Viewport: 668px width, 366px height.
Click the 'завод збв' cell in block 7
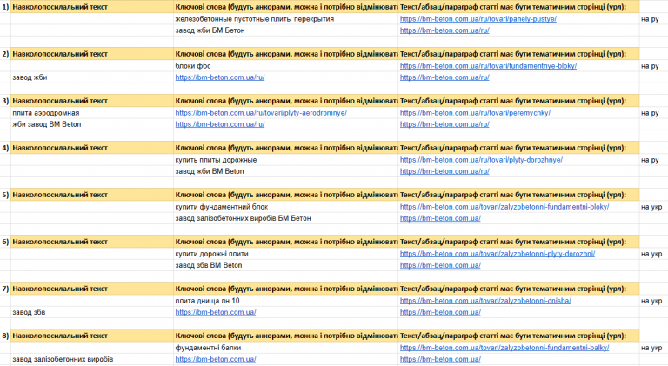(x=92, y=312)
